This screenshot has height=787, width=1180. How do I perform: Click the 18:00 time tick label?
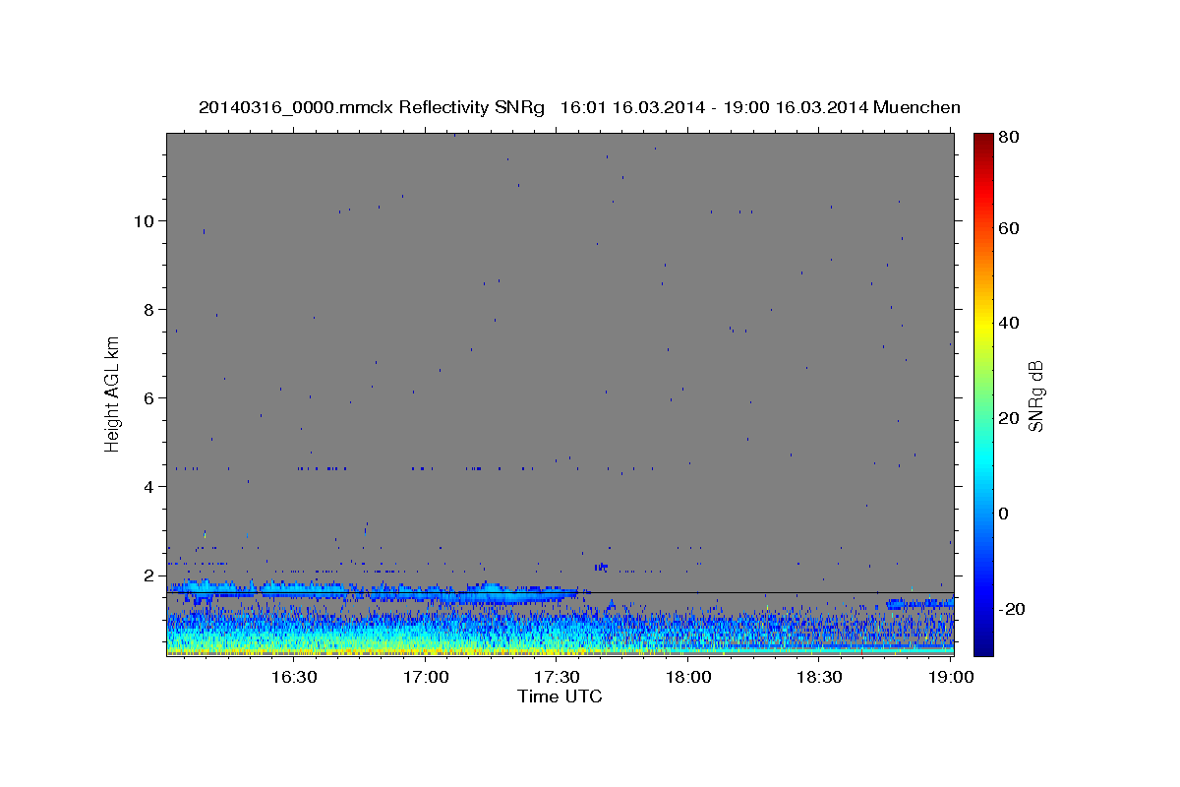[x=688, y=677]
